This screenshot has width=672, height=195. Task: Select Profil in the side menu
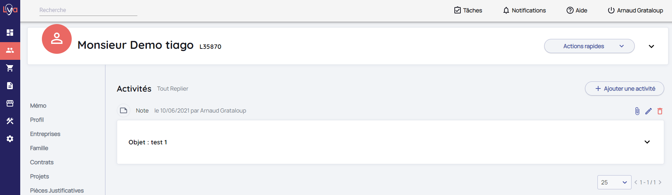[37, 120]
